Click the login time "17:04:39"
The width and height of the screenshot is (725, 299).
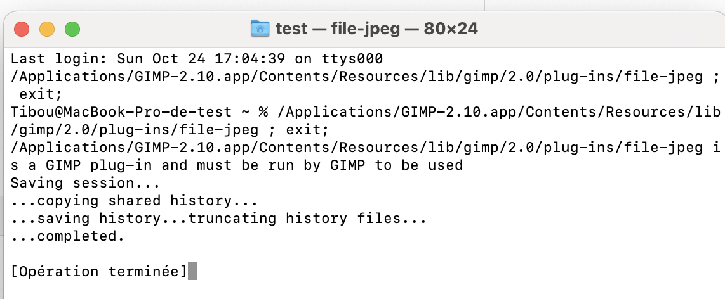241,59
